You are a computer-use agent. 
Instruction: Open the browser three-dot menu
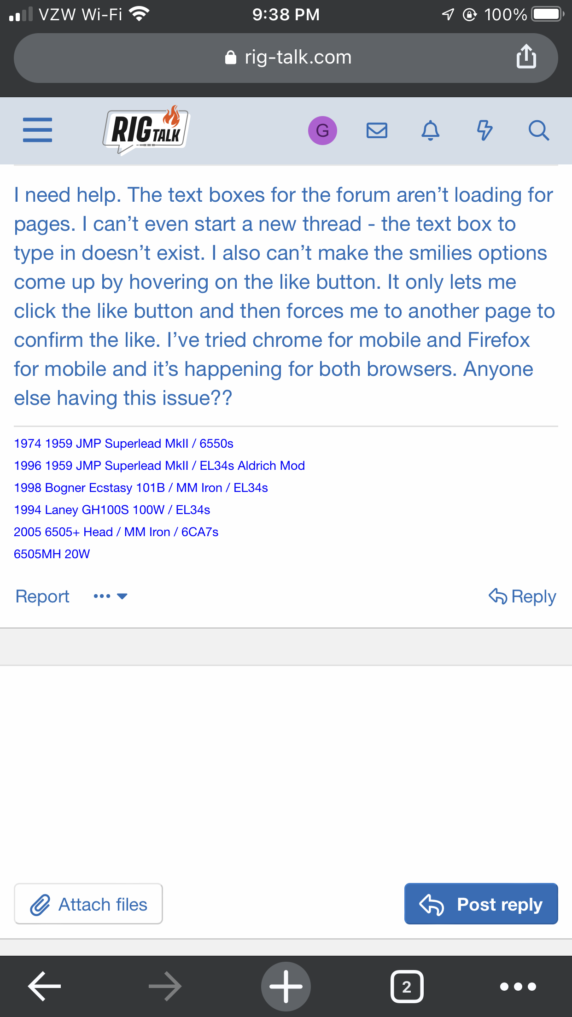(518, 986)
